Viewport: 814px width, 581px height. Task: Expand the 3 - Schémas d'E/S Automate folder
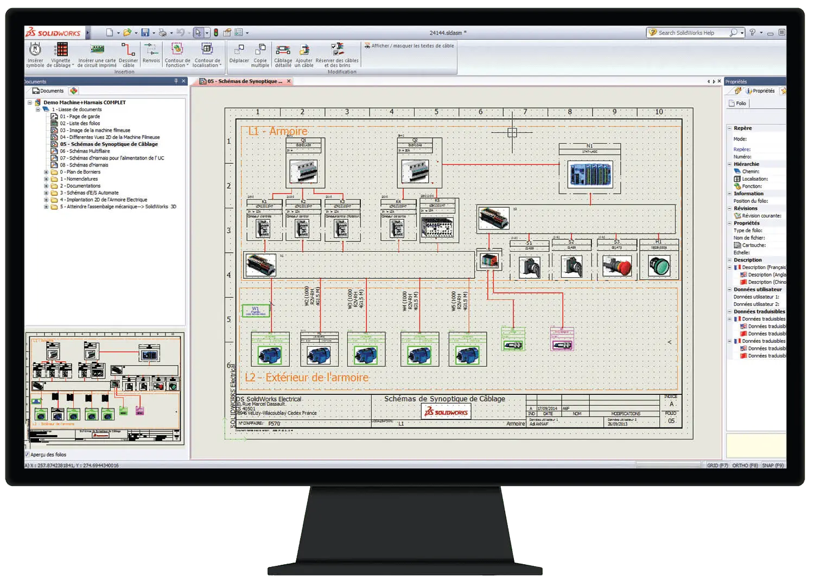46,193
